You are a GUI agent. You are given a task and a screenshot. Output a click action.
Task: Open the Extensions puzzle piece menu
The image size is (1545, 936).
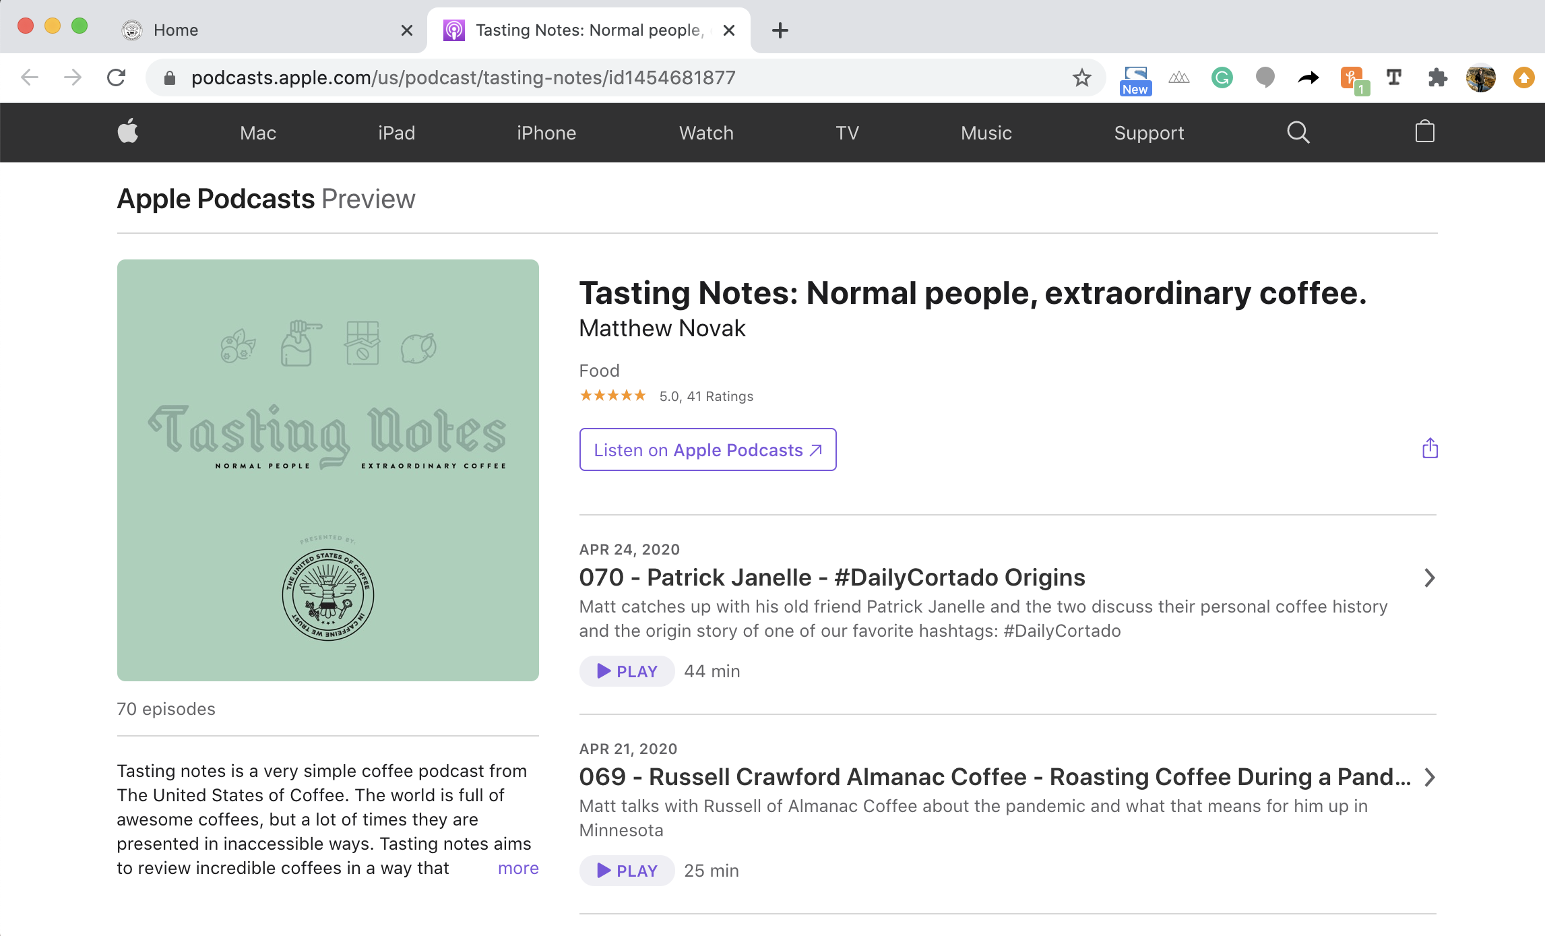pyautogui.click(x=1437, y=78)
